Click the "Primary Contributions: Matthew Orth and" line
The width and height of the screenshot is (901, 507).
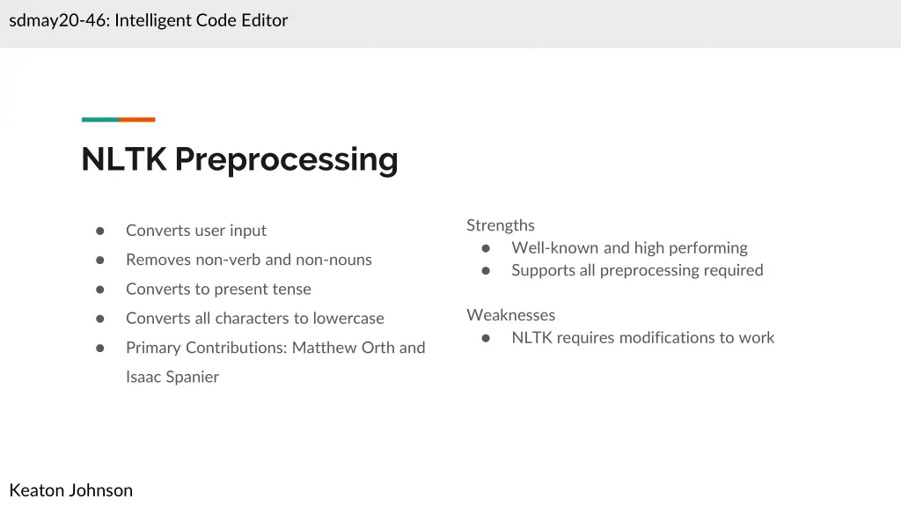[x=275, y=348]
